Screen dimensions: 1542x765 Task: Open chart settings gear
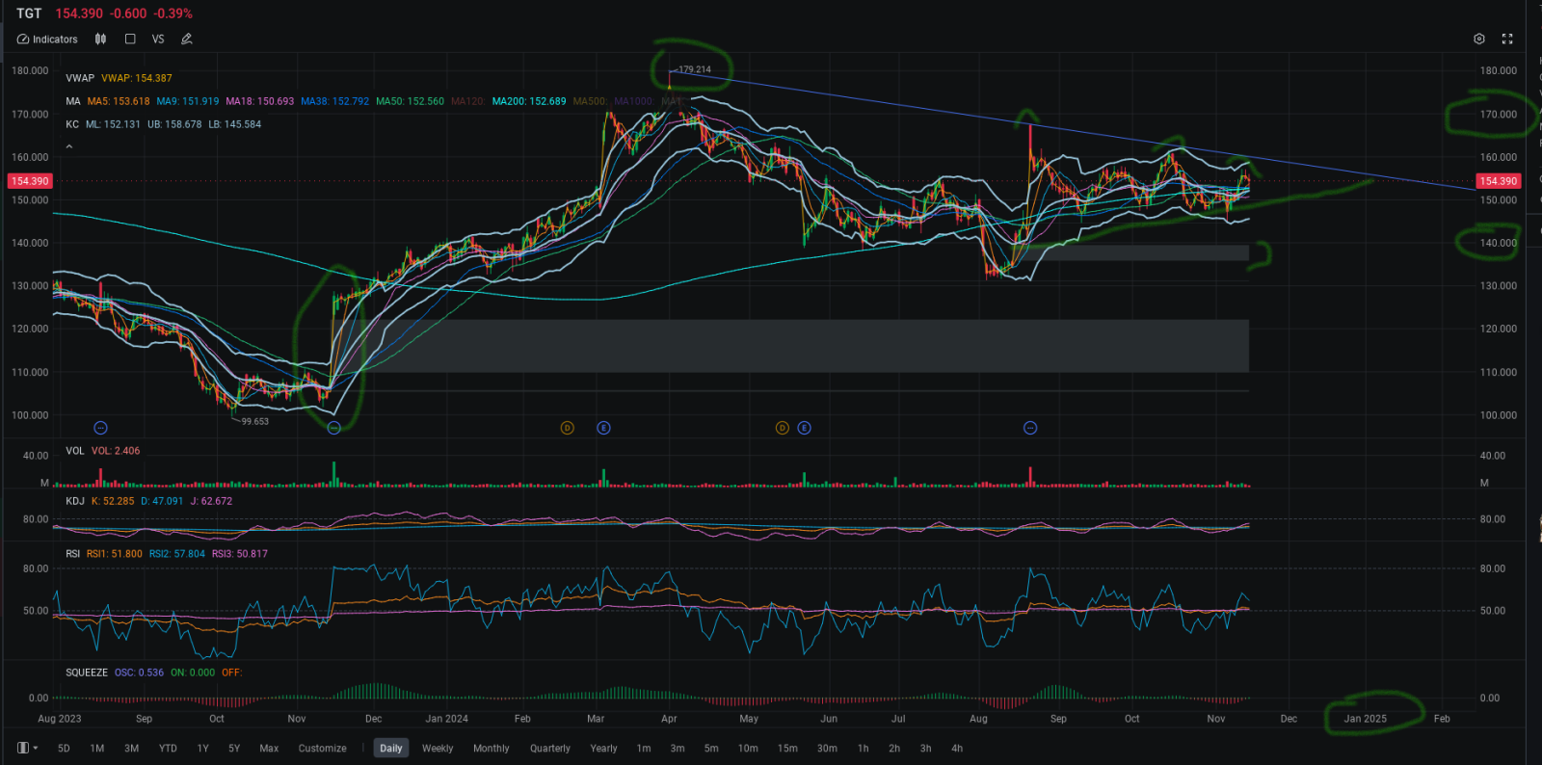point(1479,40)
